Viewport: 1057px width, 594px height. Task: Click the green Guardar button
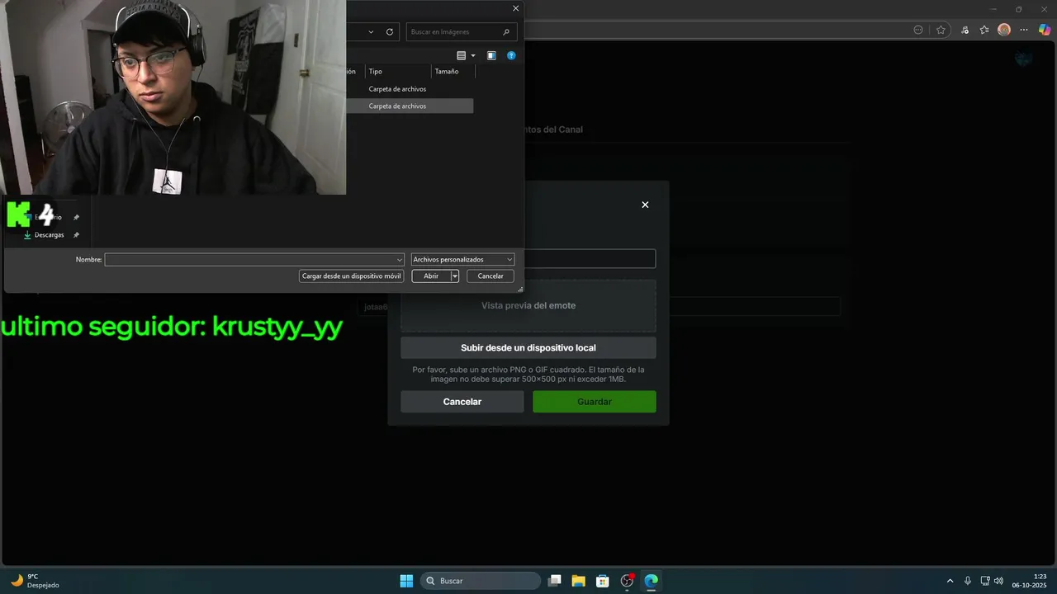click(x=595, y=402)
